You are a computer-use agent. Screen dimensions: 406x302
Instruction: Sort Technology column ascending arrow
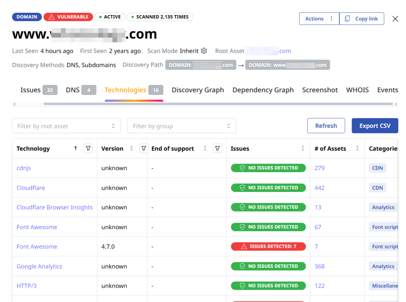click(75, 148)
